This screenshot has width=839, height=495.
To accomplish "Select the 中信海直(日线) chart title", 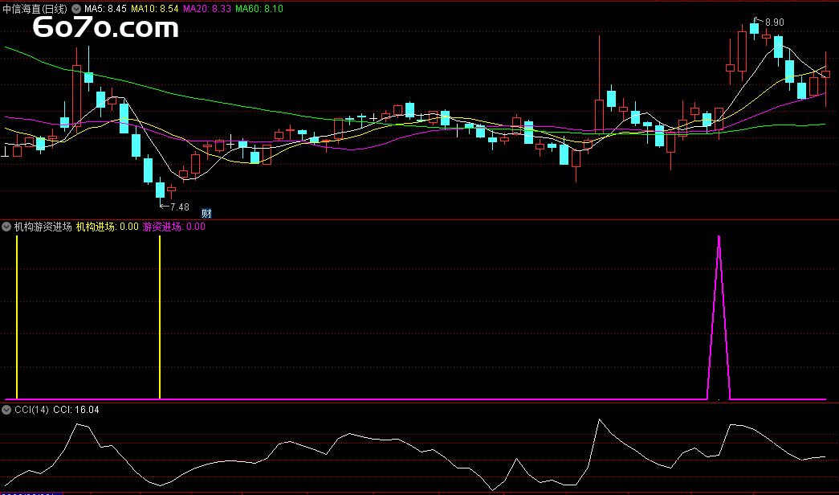I will (35, 9).
